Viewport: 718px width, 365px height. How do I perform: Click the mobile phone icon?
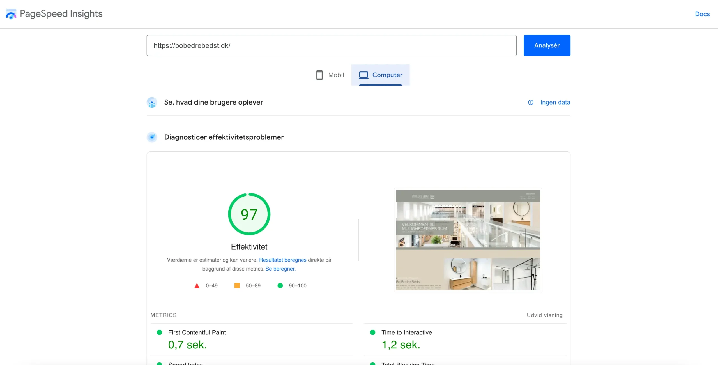(x=319, y=75)
